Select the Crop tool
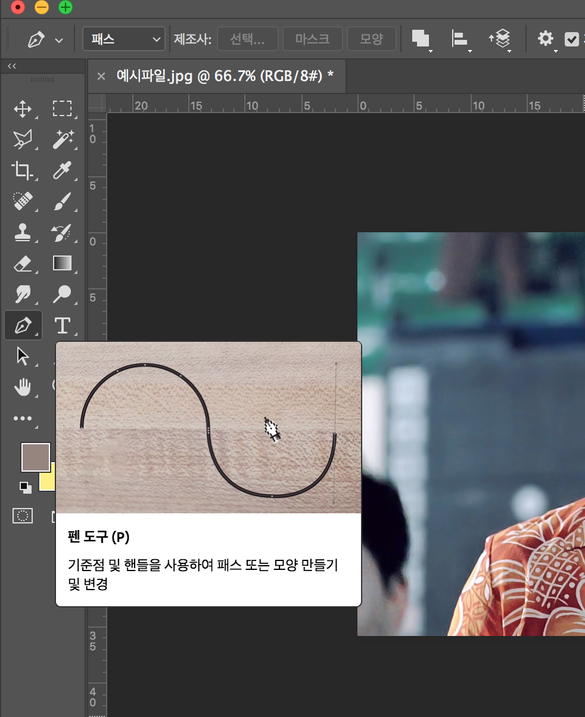Viewport: 585px width, 717px height. point(23,171)
